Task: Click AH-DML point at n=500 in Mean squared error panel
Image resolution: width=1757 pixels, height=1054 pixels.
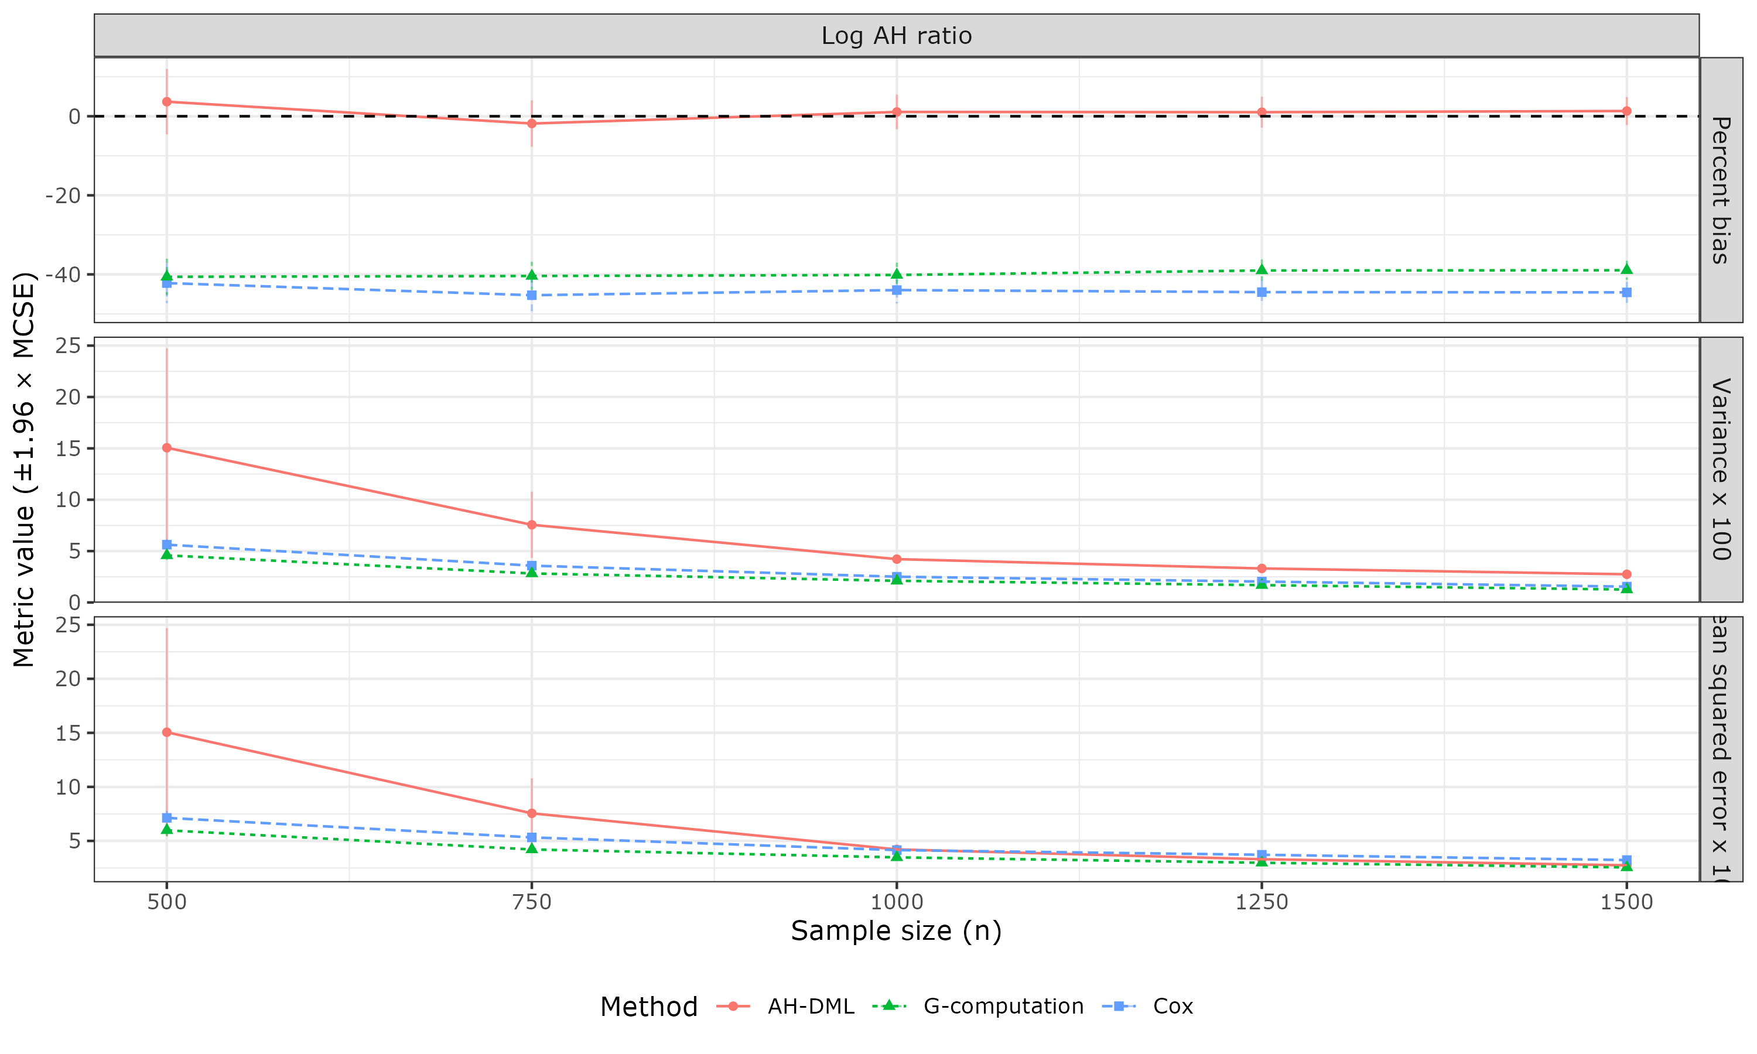Action: coord(167,733)
